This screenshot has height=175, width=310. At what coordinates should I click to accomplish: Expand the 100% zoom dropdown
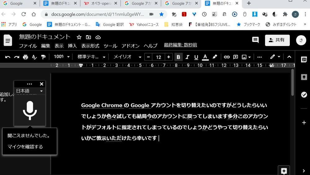[x=60, y=57]
